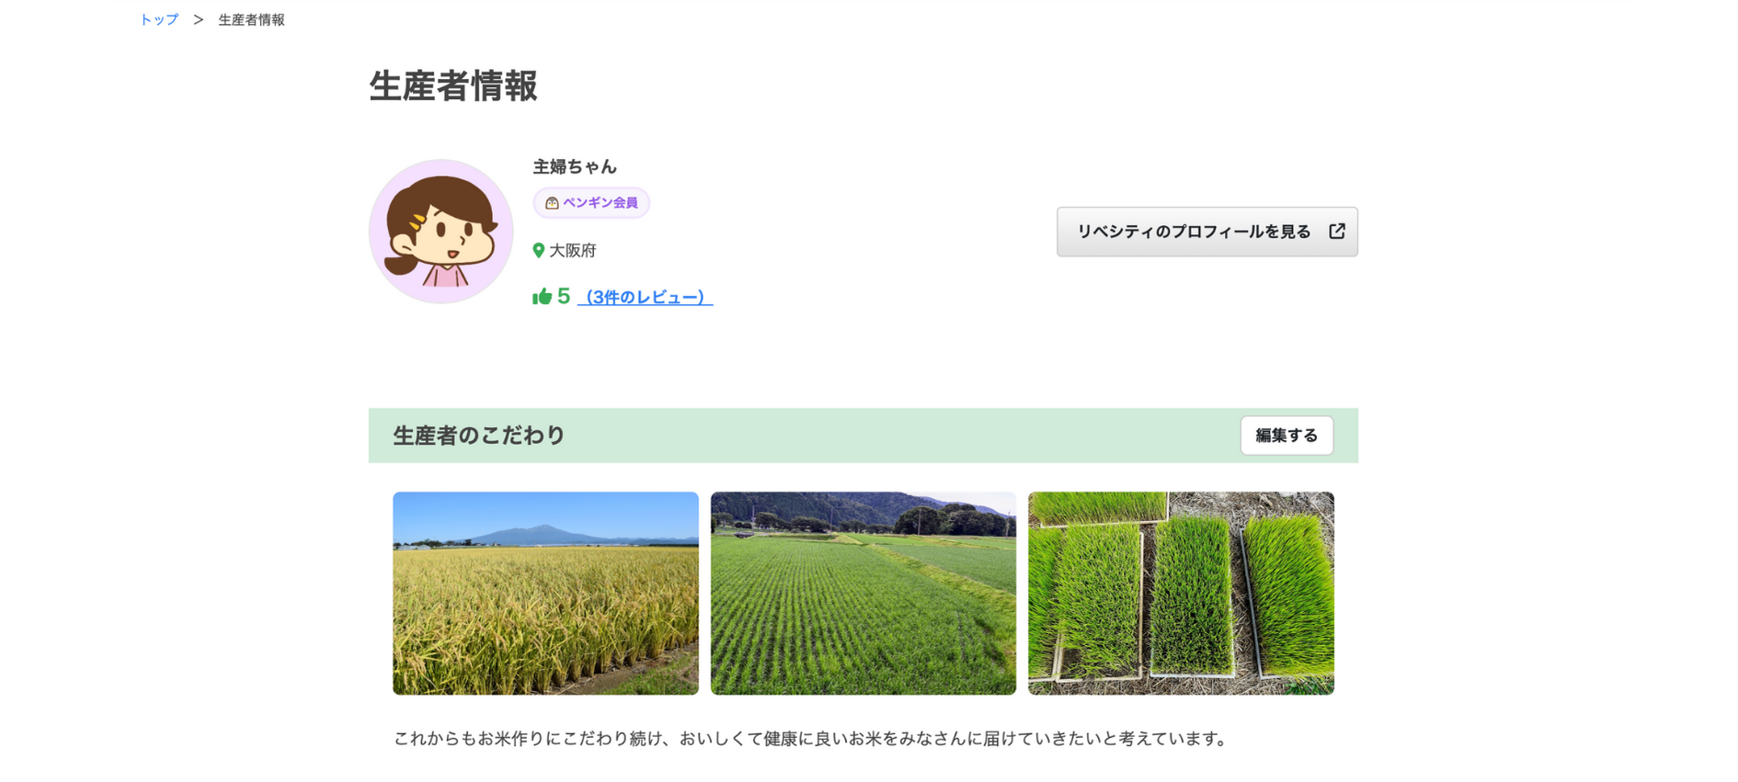
Task: Click the 主婦ちゃん avatar image
Action: [x=441, y=232]
